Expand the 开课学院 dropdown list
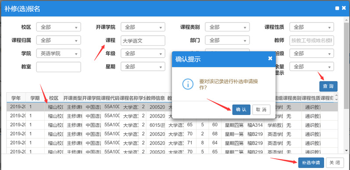Screen dimensions: 350x170 point(143,27)
